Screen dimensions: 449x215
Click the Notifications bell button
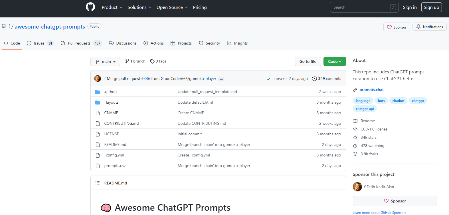point(429,27)
